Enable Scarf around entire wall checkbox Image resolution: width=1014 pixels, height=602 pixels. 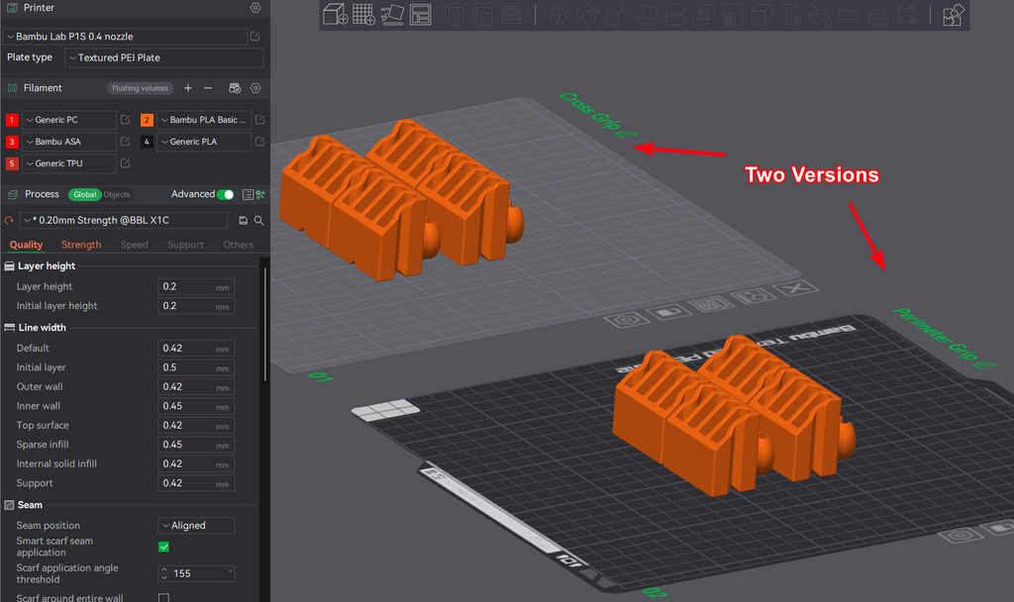[x=163, y=598]
